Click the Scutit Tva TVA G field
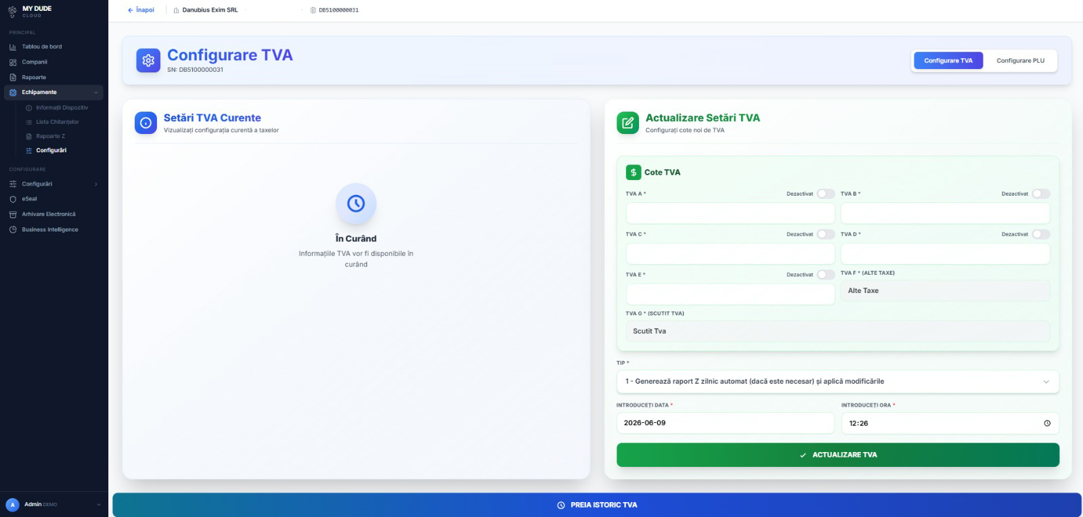This screenshot has height=517, width=1083. (838, 332)
